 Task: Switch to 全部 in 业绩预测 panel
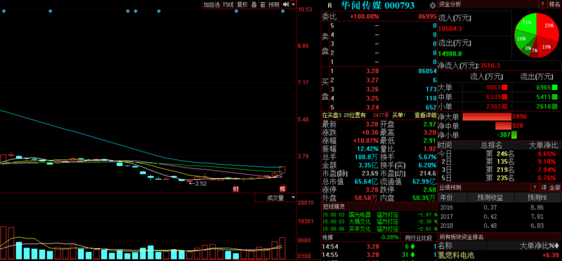point(555,187)
